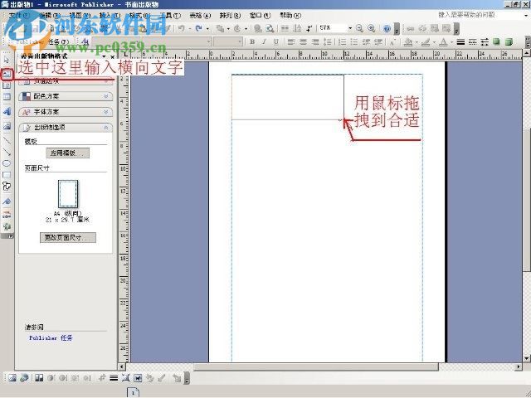The height and width of the screenshot is (398, 531).
Task: Open the task pane title dropdown arrow
Action: [105, 57]
